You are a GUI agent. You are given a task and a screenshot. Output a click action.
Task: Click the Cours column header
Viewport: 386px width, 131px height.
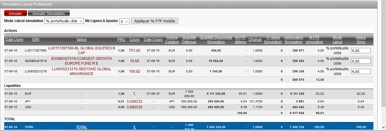134,40
